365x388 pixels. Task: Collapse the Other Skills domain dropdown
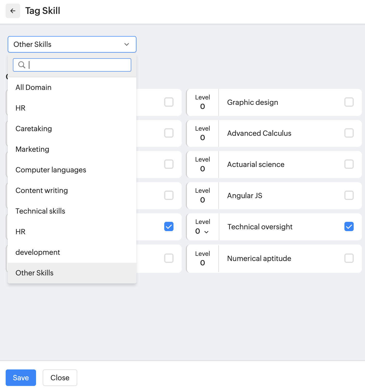pyautogui.click(x=126, y=44)
